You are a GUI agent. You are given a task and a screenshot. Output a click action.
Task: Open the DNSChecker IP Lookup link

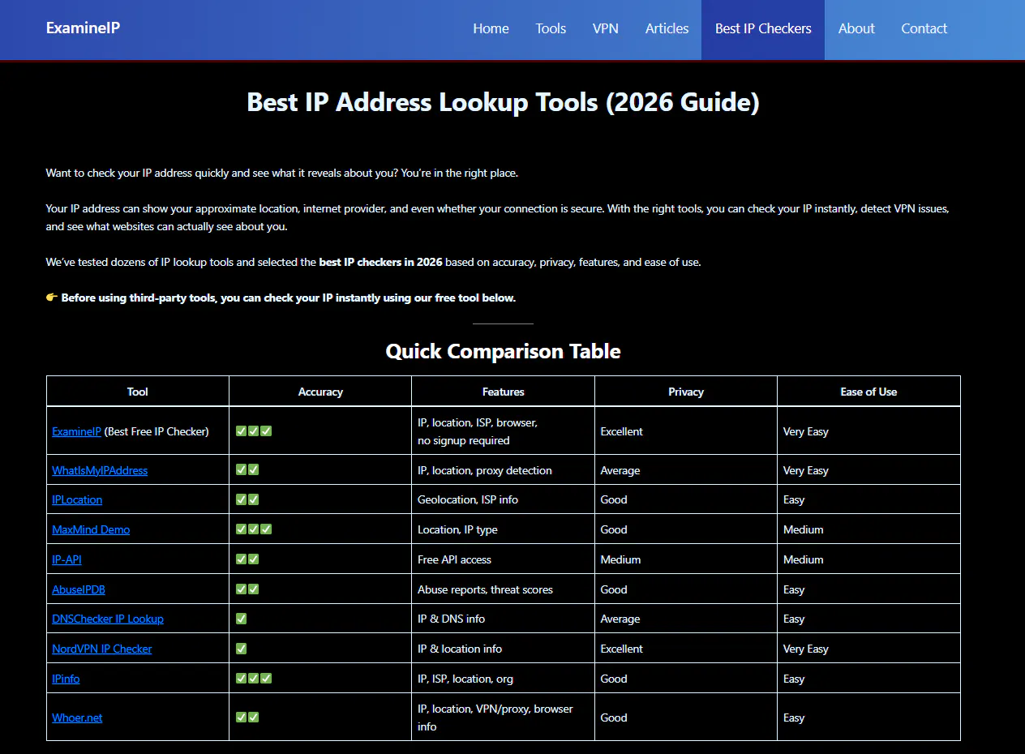[108, 619]
